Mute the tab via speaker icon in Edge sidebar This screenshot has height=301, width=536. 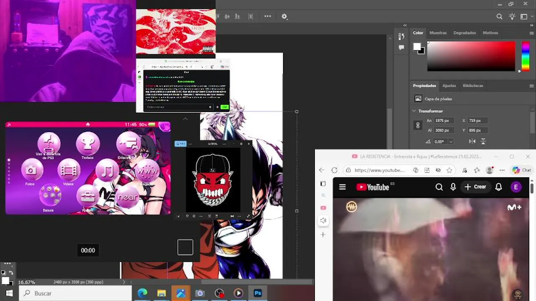(x=323, y=220)
